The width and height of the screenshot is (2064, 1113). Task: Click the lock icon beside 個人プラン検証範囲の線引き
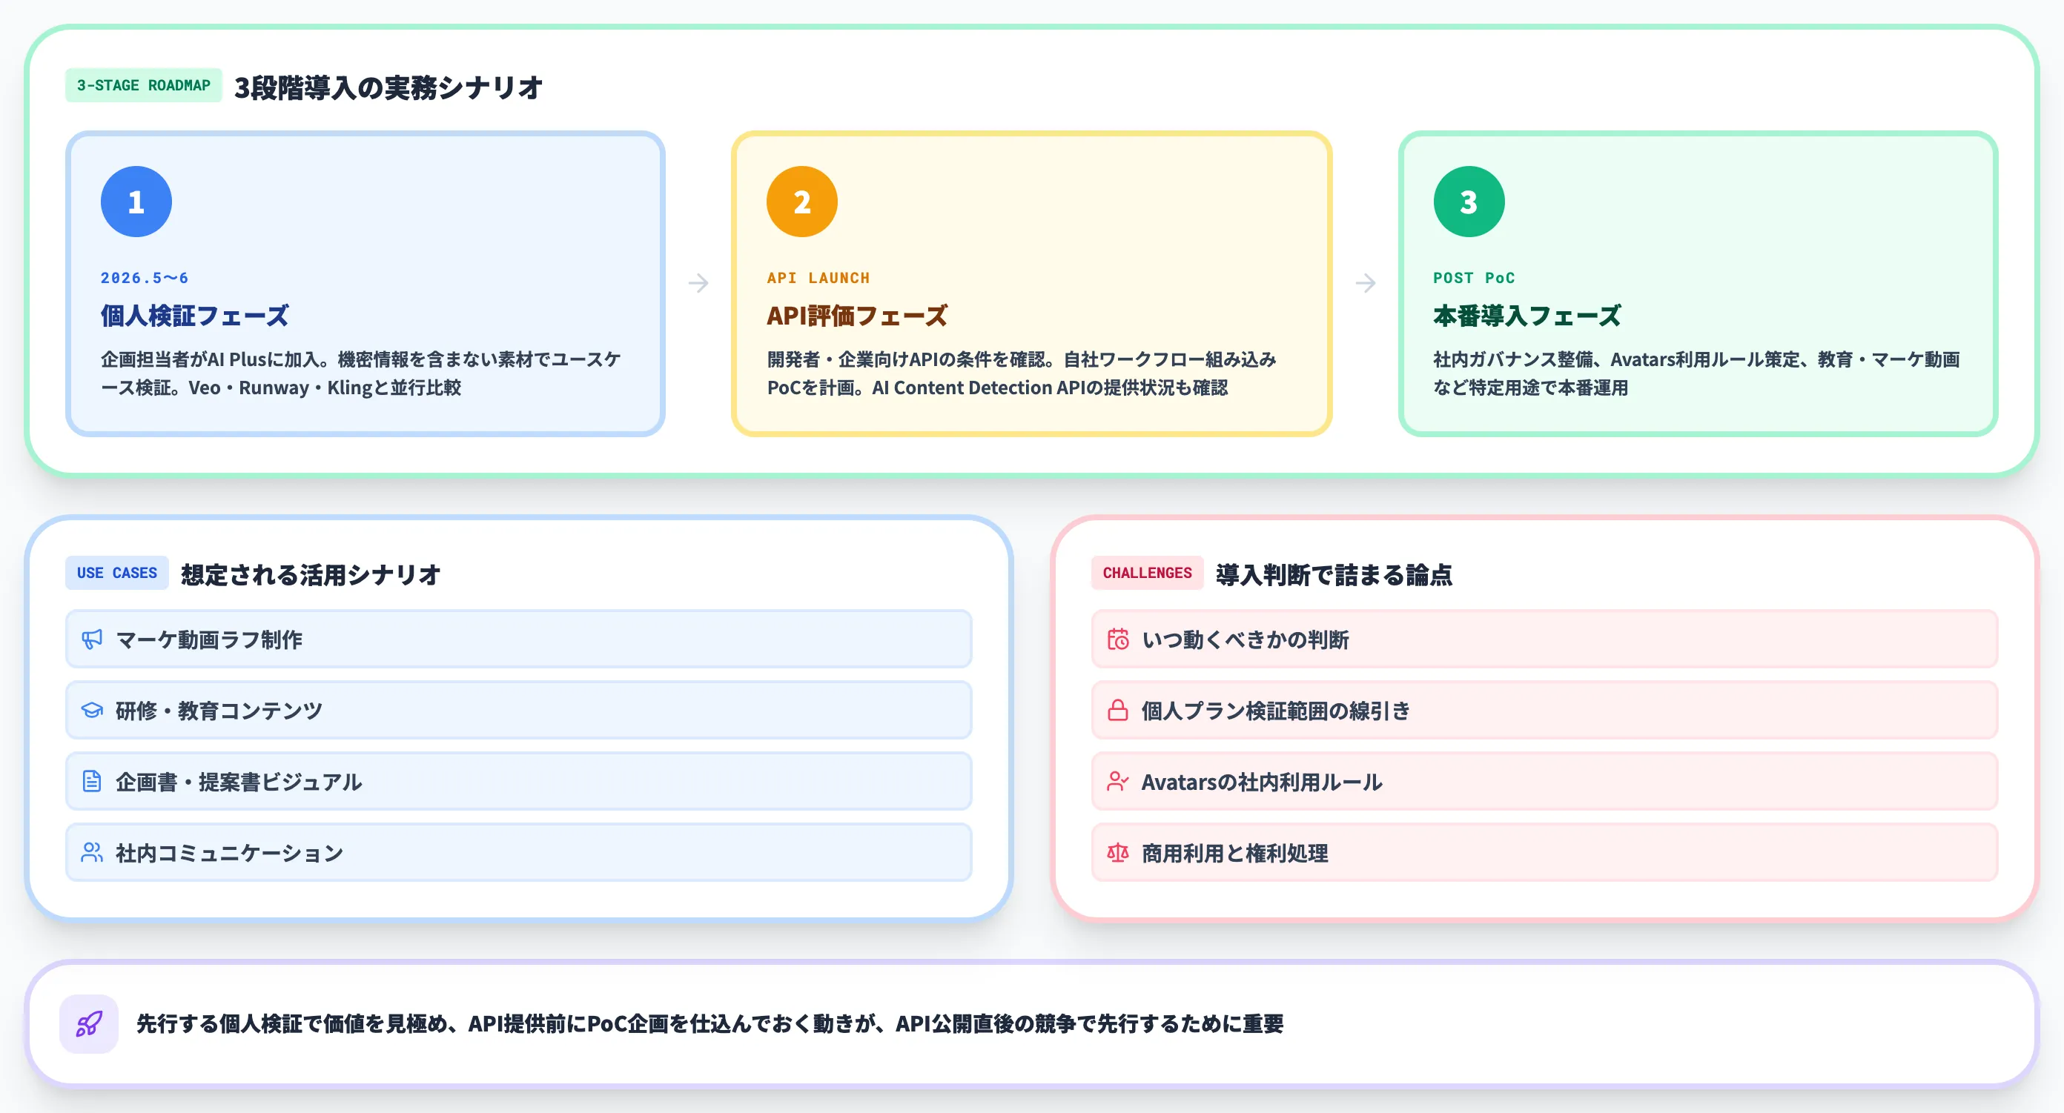[1118, 710]
